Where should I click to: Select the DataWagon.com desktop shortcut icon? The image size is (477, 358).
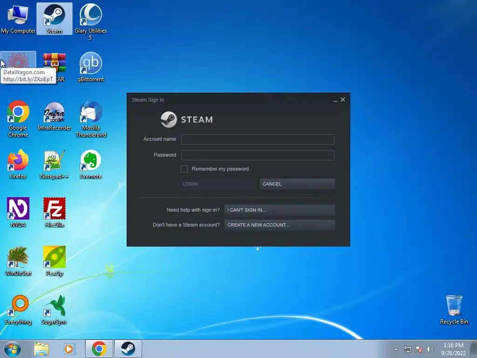18,60
